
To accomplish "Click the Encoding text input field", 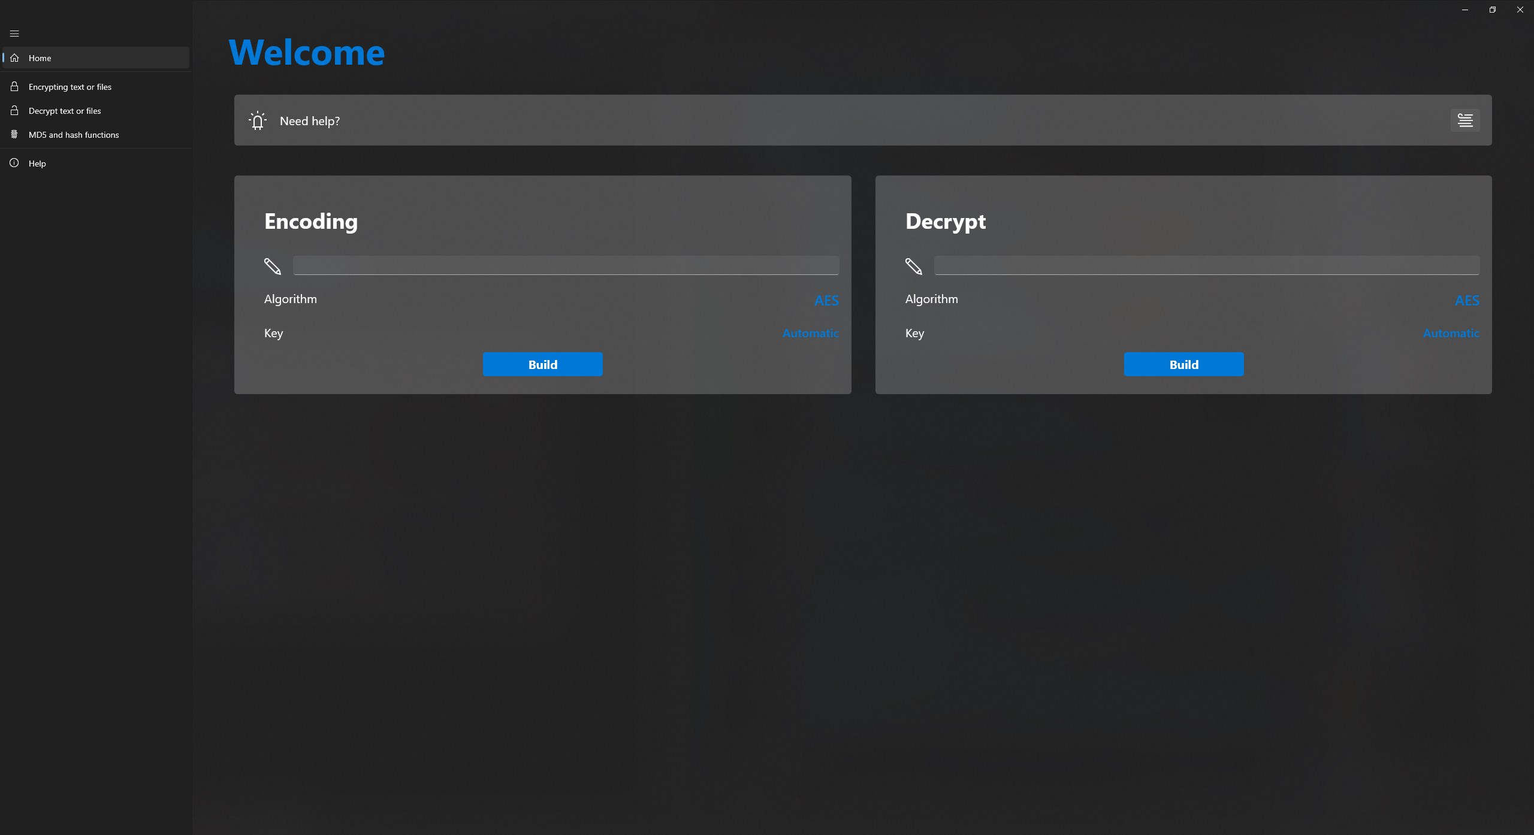I will pyautogui.click(x=566, y=265).
